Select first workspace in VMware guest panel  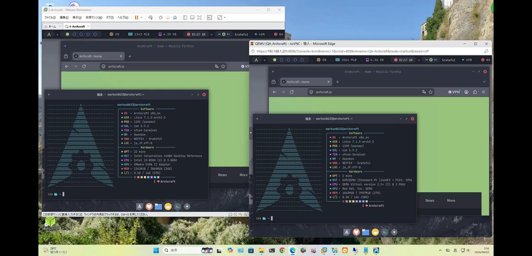(67, 34)
